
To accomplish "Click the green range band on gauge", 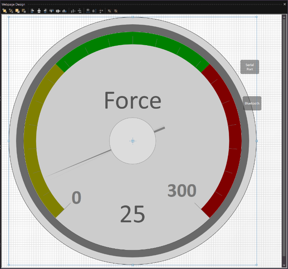I will pyautogui.click(x=133, y=39).
